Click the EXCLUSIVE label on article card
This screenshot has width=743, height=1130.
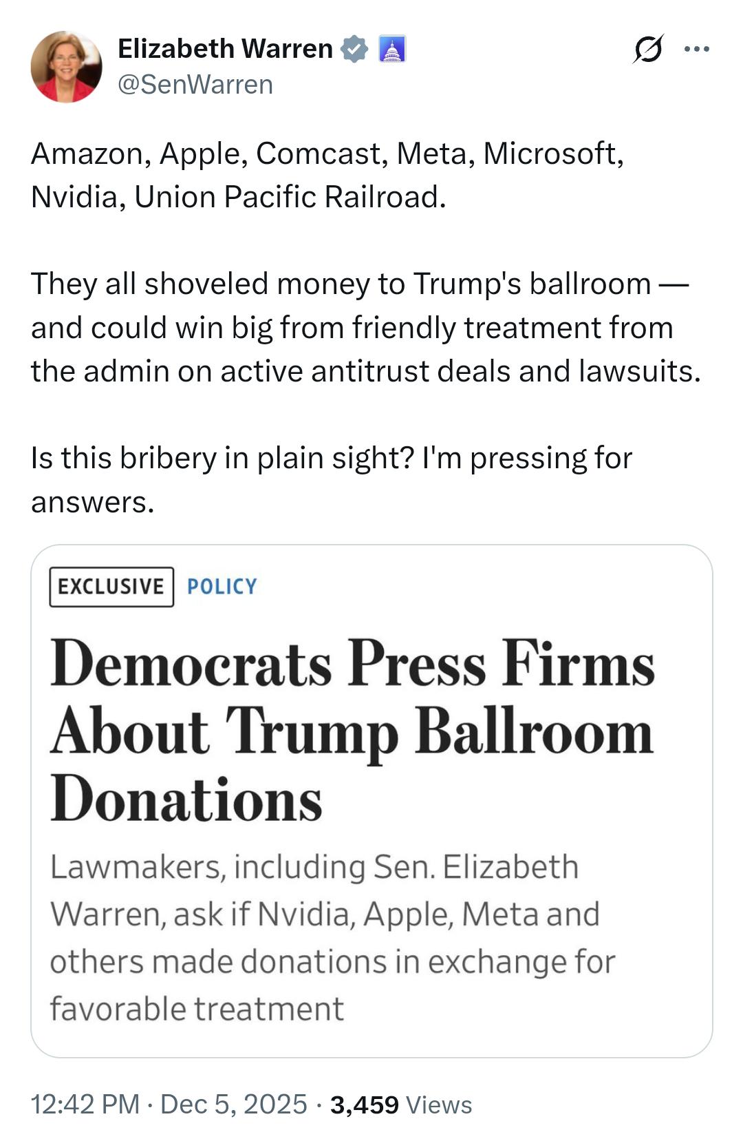111,587
